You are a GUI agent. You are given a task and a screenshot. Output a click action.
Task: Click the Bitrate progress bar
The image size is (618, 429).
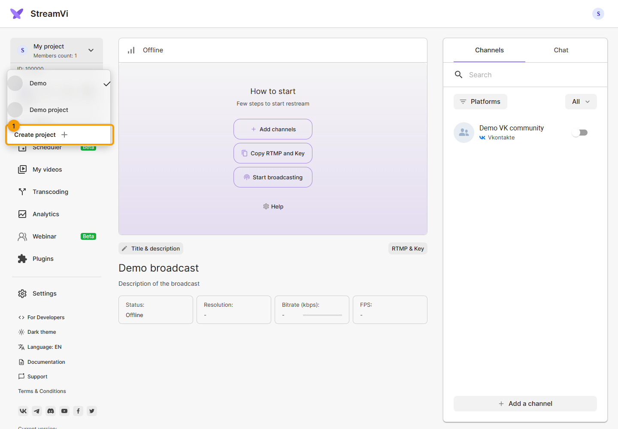(322, 315)
